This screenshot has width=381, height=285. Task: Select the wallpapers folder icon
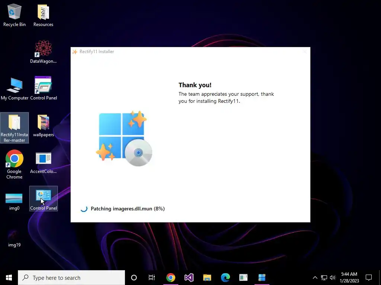(x=43, y=125)
